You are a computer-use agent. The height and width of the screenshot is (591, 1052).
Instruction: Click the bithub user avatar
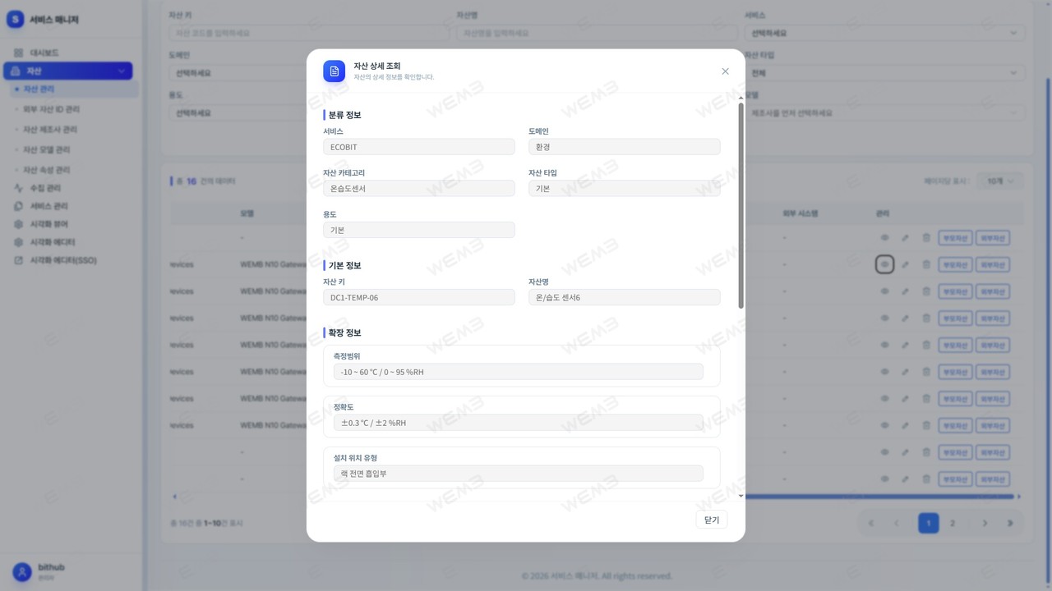pos(22,571)
